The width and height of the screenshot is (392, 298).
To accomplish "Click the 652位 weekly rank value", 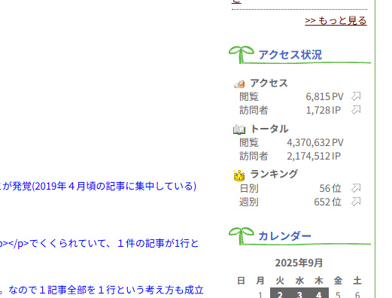I will point(327,202).
